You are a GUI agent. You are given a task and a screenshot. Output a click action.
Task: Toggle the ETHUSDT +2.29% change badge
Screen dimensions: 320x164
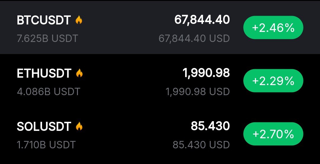click(x=273, y=81)
